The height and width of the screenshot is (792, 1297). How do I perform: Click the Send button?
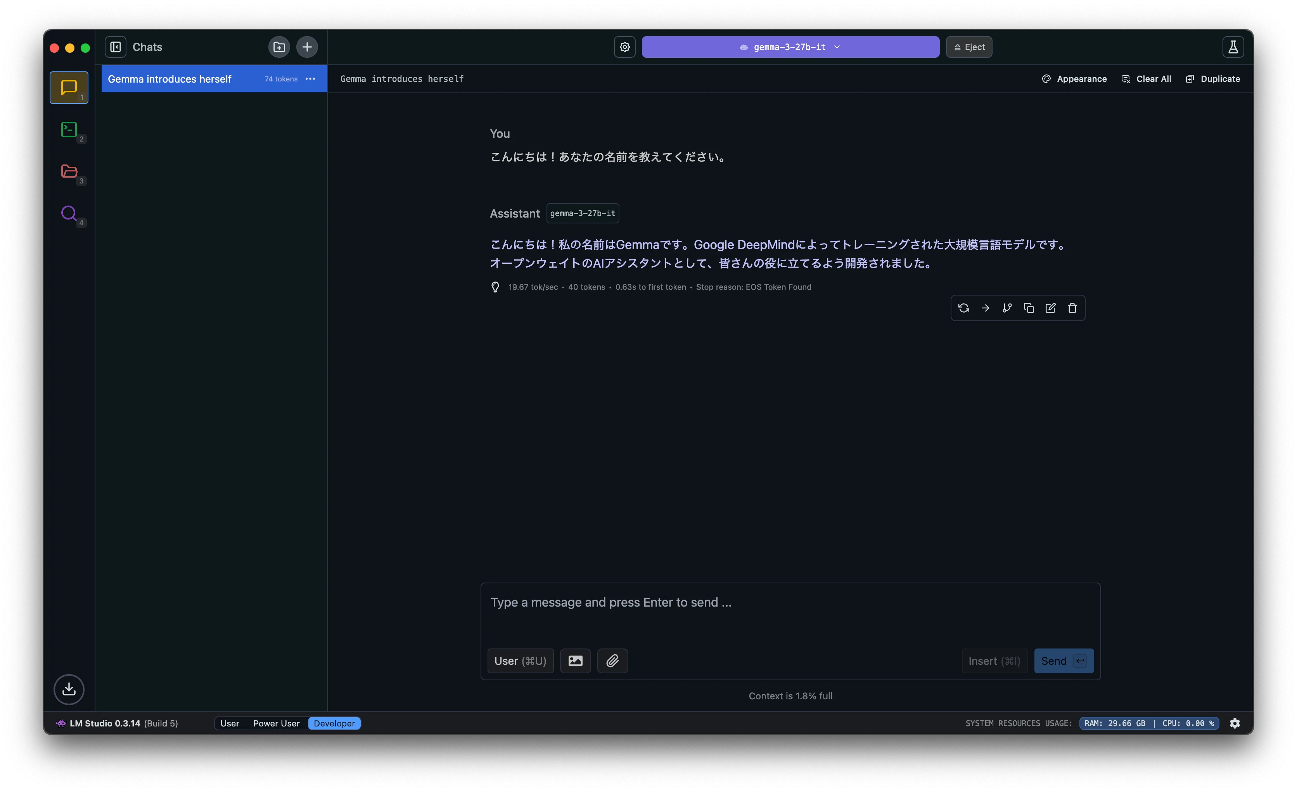click(x=1064, y=661)
